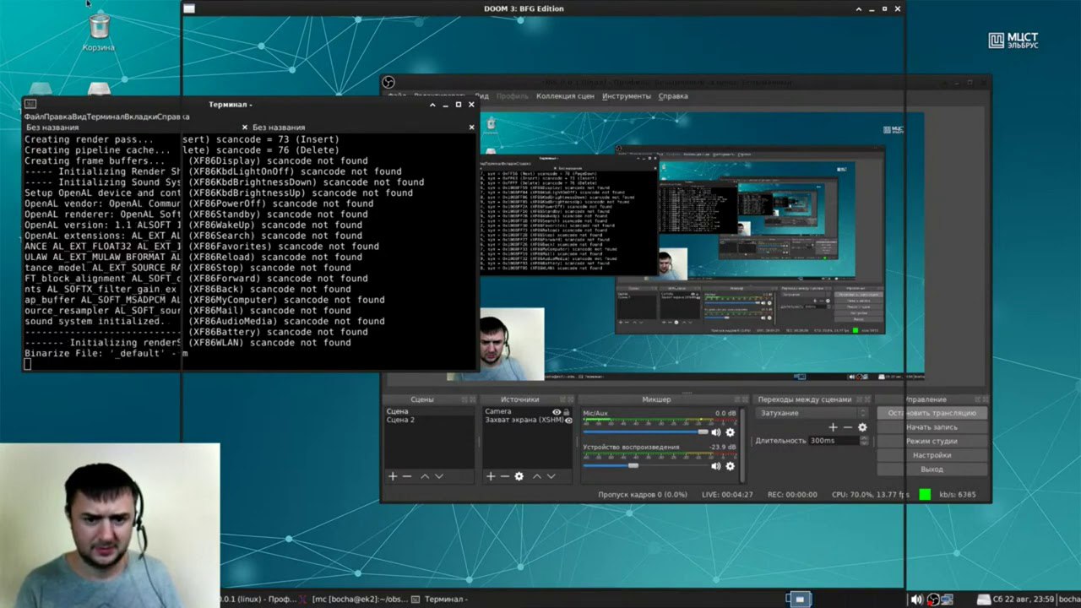Open Вкладки menu in terminal
Viewport: 1081px width, 608px height.
pyautogui.click(x=140, y=117)
